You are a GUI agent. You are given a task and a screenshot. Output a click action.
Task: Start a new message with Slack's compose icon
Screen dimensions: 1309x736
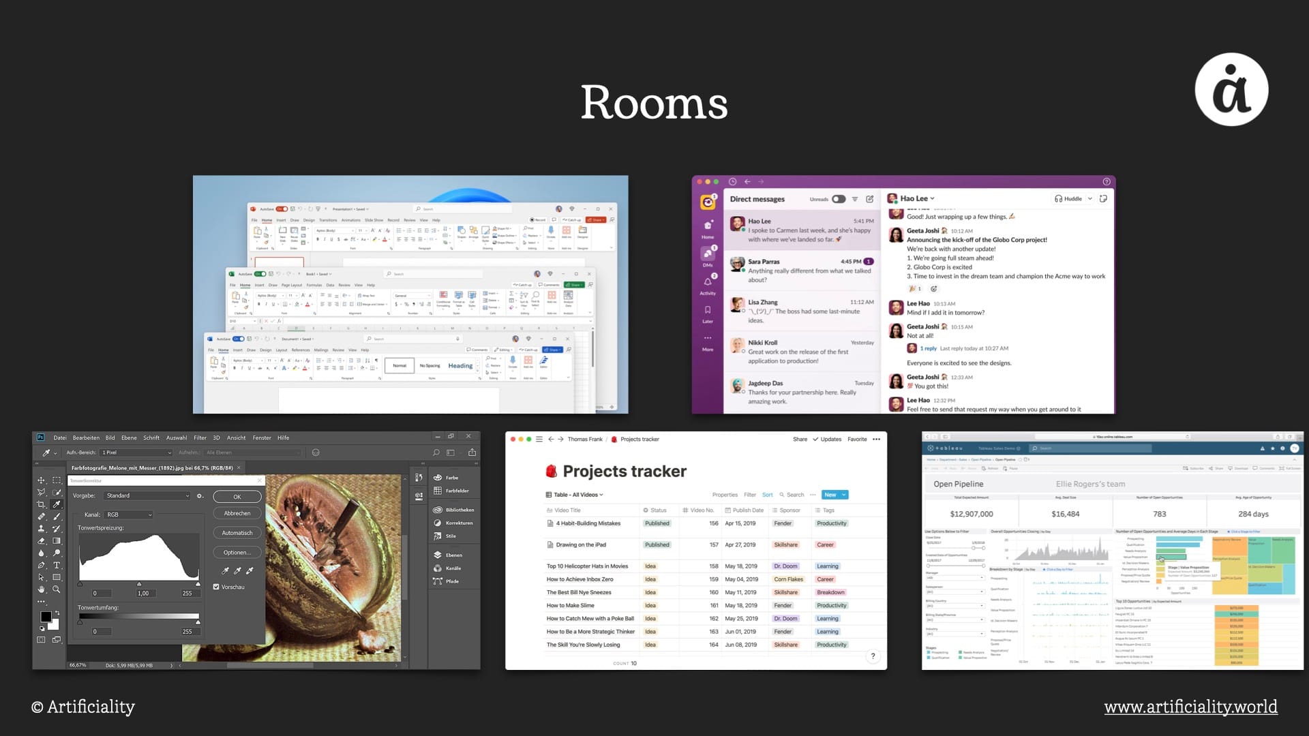(x=870, y=199)
